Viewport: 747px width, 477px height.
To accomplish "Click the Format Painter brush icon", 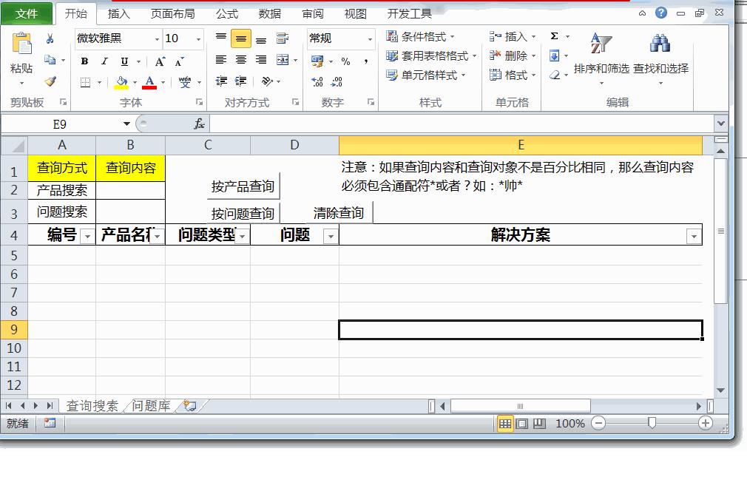I will pyautogui.click(x=50, y=81).
